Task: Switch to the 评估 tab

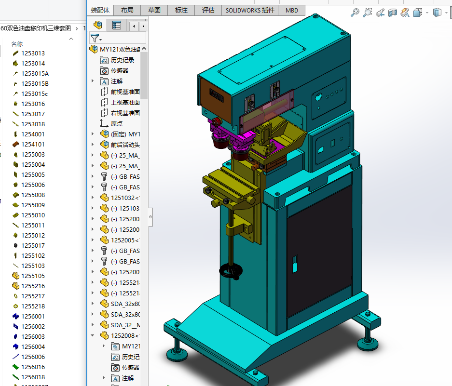Action: tap(208, 10)
